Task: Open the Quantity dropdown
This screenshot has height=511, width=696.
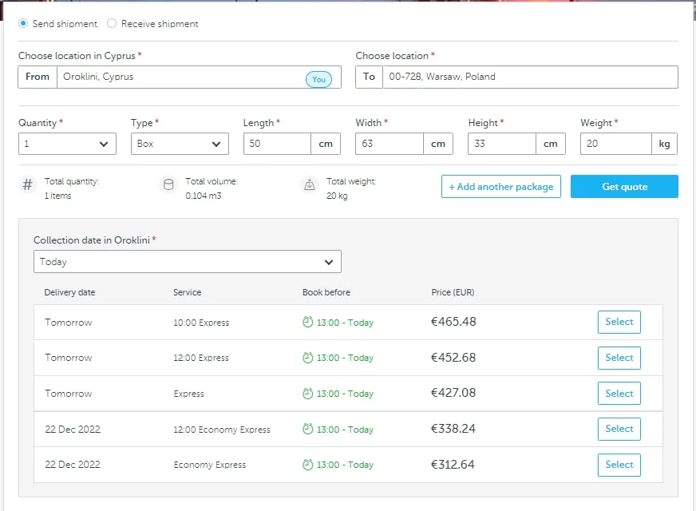Action: (67, 144)
